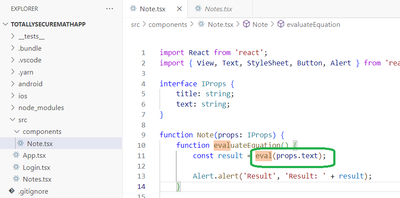Click 'text: string;' on line 6
The width and height of the screenshot is (400, 198).
[203, 104]
